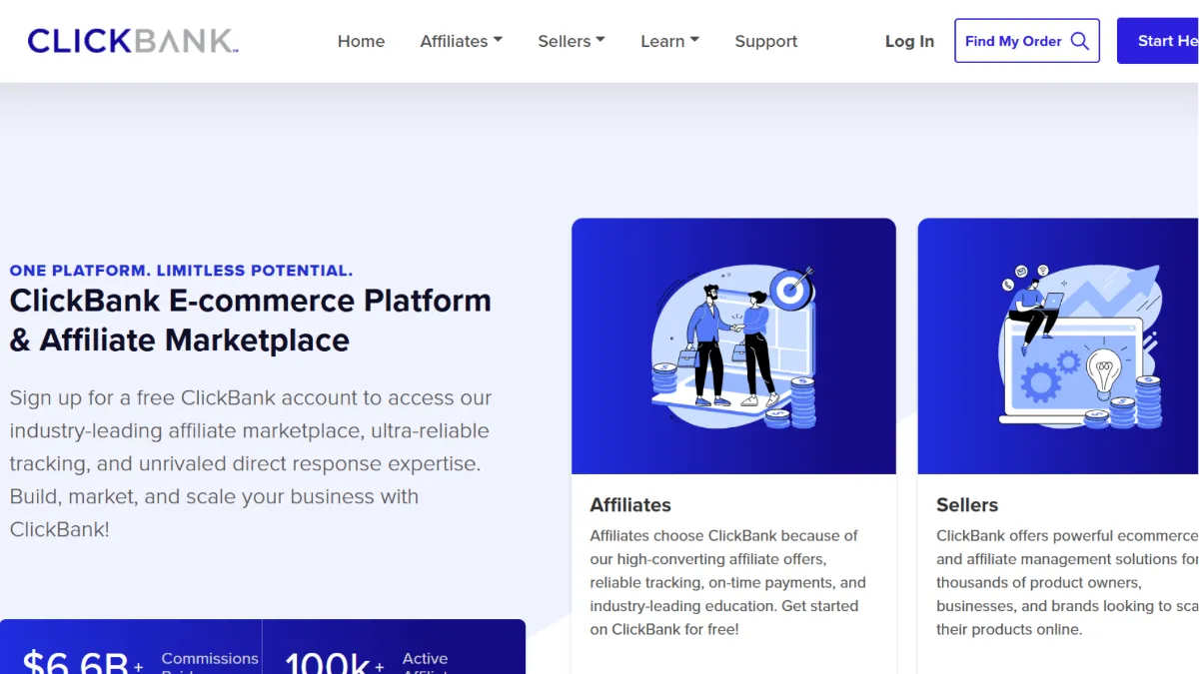Screen dimensions: 1199x674
Task: Click the lightbulb icon in Sellers image
Action: click(1104, 374)
